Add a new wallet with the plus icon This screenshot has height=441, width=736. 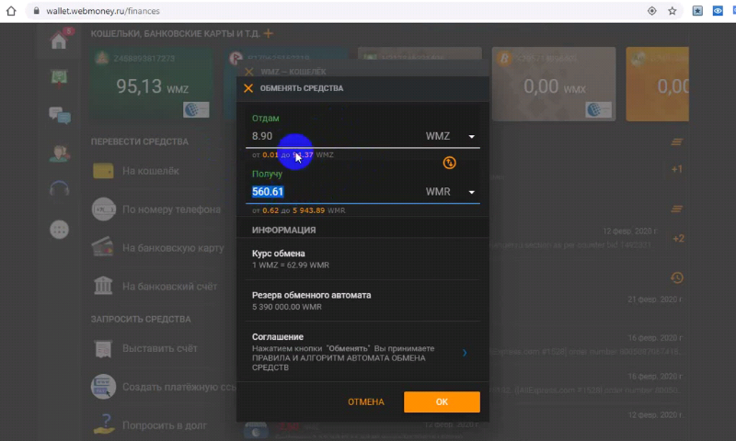269,34
